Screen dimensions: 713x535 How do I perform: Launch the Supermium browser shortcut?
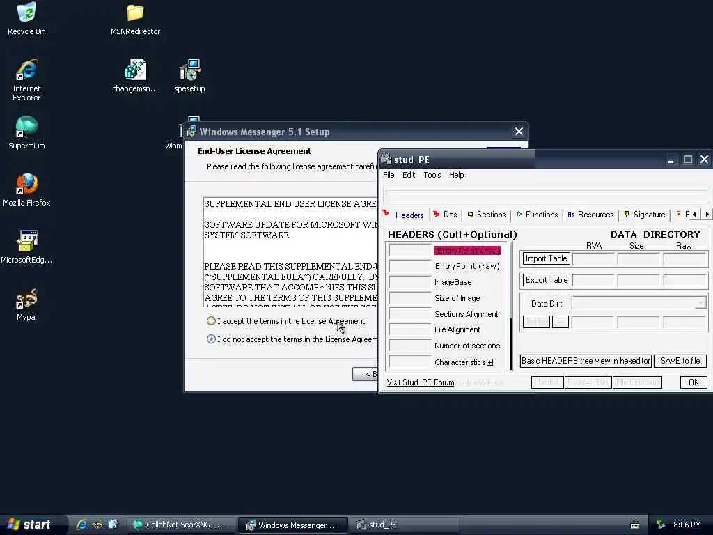click(26, 133)
